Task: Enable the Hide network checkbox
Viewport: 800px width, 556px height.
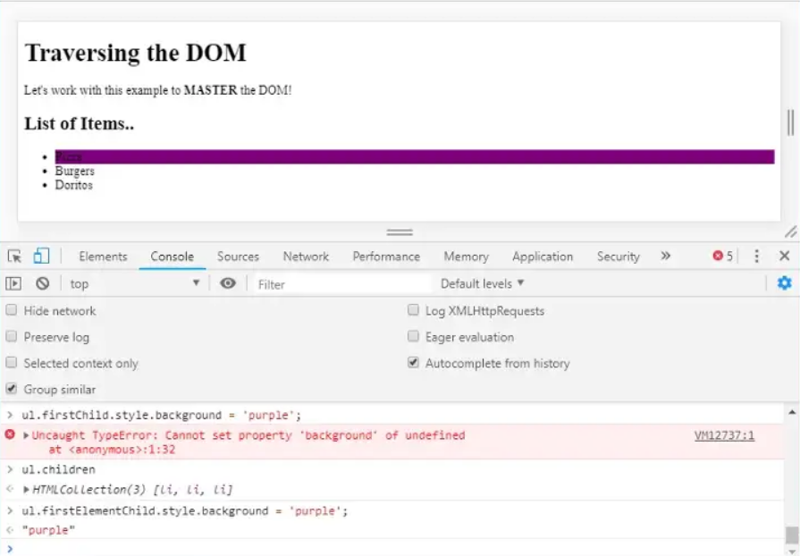Action: click(x=12, y=310)
